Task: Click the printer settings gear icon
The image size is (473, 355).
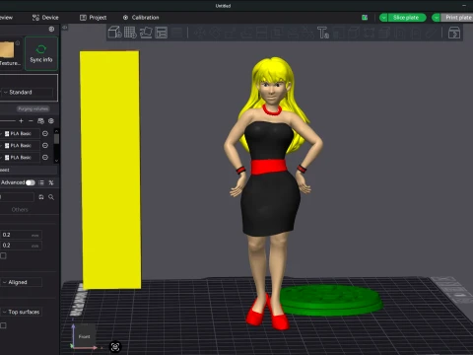Action: 51,29
